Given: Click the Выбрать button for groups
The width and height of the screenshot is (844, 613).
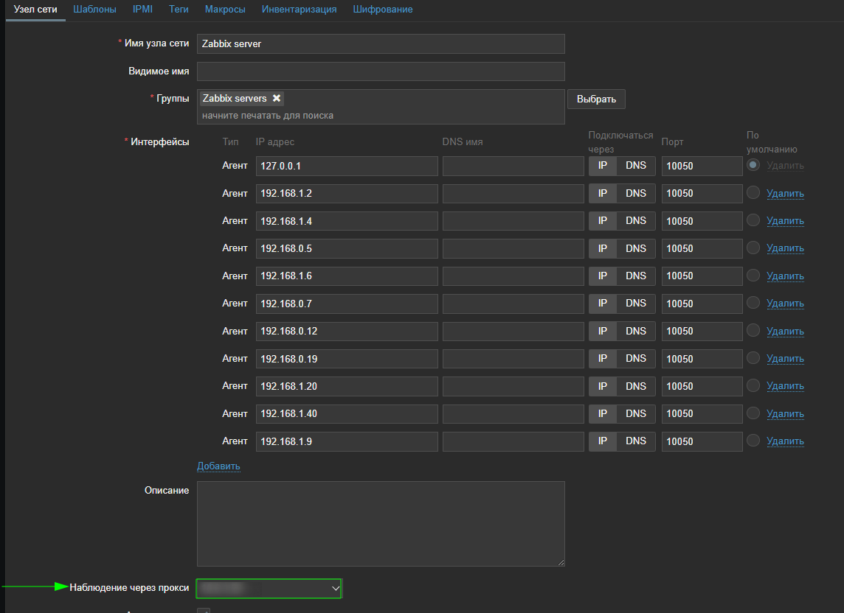Looking at the screenshot, I should tap(596, 99).
